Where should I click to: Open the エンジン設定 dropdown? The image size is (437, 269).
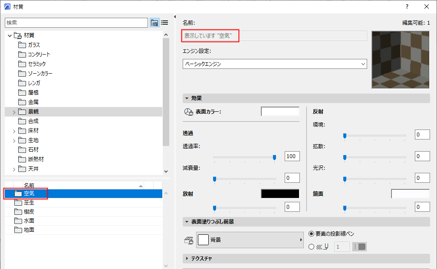[275, 64]
